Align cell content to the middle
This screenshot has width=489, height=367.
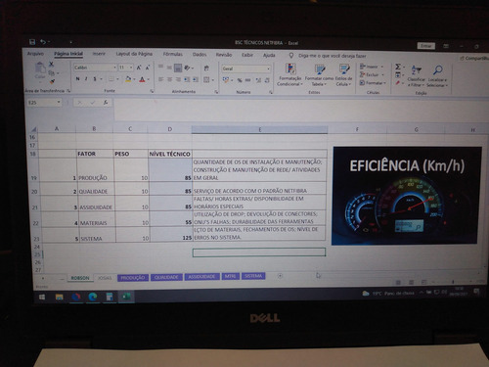click(169, 68)
